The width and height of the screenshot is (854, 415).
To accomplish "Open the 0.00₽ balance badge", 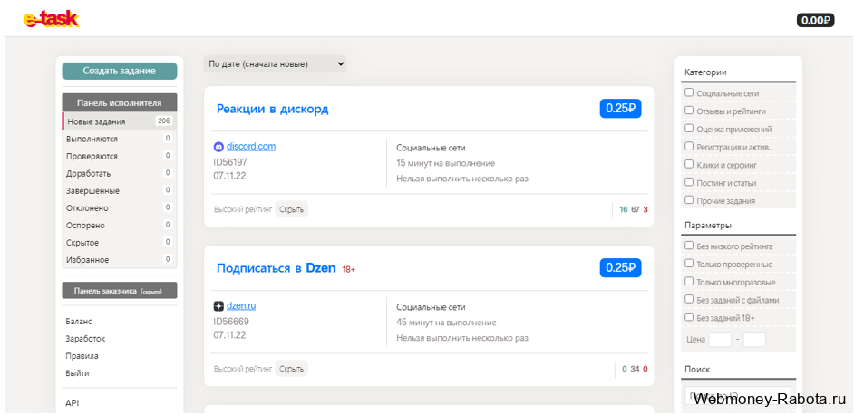I will 815,21.
